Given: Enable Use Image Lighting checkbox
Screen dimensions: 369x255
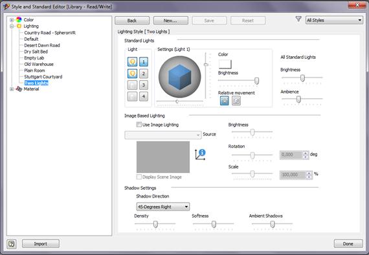Looking at the screenshot, I should (x=139, y=125).
